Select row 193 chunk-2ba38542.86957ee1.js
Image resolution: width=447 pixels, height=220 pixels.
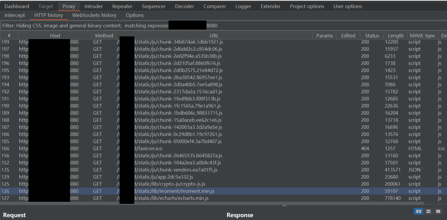pos(223,78)
